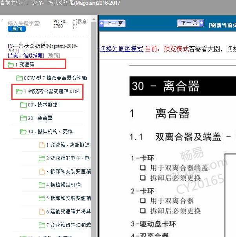Click folder icon of 2 变速箱的电子

42,158
